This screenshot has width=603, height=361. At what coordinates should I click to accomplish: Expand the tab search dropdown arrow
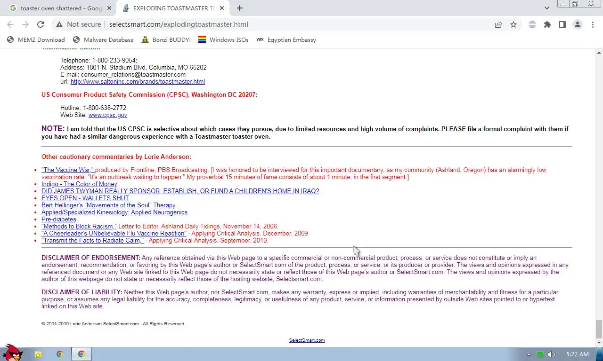point(547,8)
